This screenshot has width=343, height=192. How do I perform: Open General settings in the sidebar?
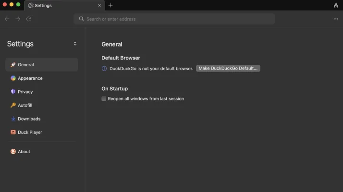pos(42,65)
